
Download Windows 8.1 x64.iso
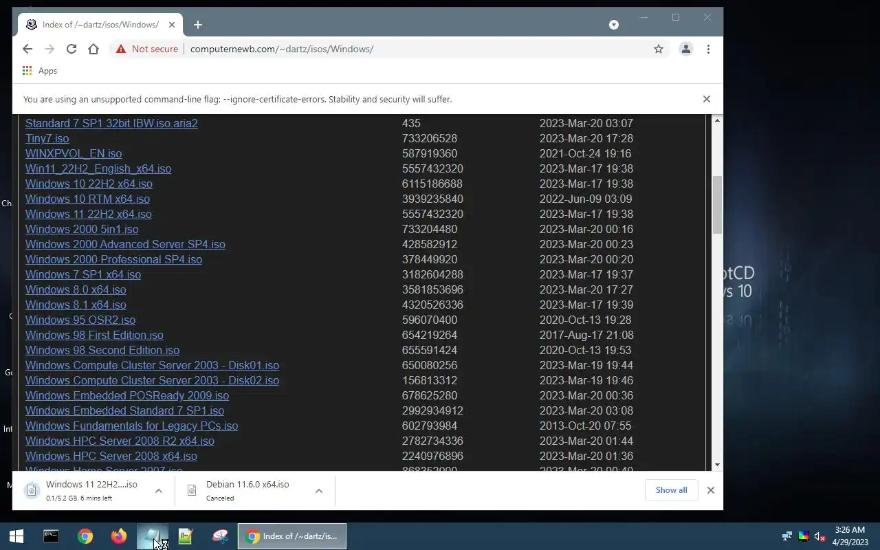[76, 305]
